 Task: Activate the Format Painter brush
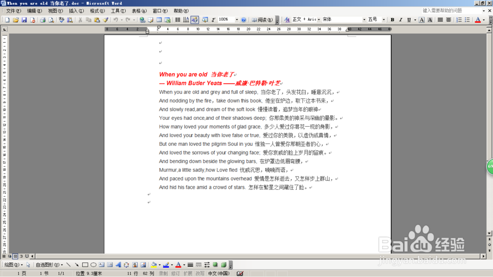(x=106, y=20)
